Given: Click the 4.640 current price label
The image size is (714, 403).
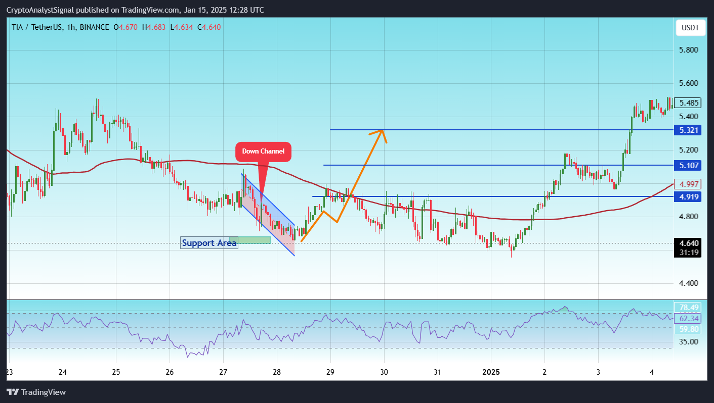Looking at the screenshot, I should click(689, 243).
